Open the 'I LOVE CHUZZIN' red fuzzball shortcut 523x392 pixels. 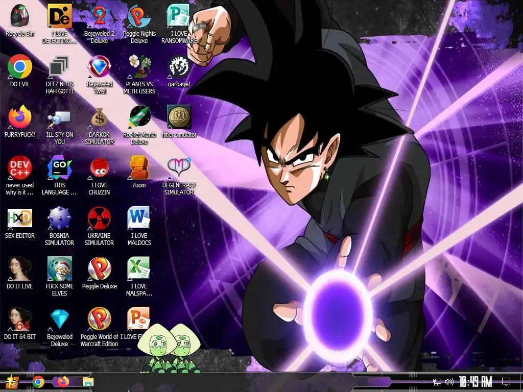[x=99, y=176]
